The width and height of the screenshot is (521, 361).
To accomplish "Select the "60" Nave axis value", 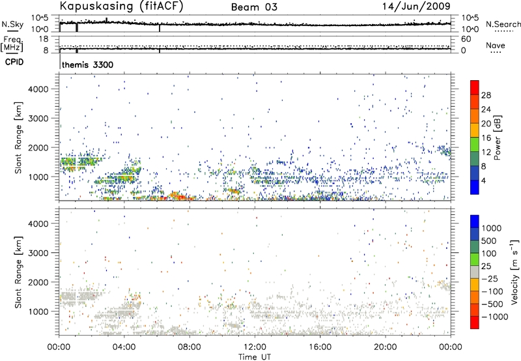I will 466,39.
